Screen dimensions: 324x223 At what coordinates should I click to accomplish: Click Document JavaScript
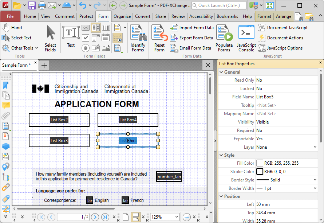[x=283, y=28]
